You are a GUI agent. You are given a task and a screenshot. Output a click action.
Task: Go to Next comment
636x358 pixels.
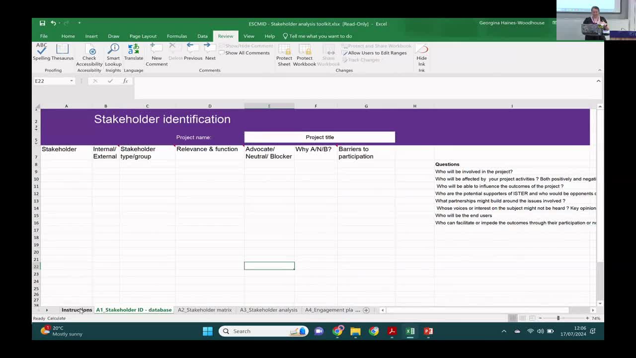pyautogui.click(x=210, y=52)
